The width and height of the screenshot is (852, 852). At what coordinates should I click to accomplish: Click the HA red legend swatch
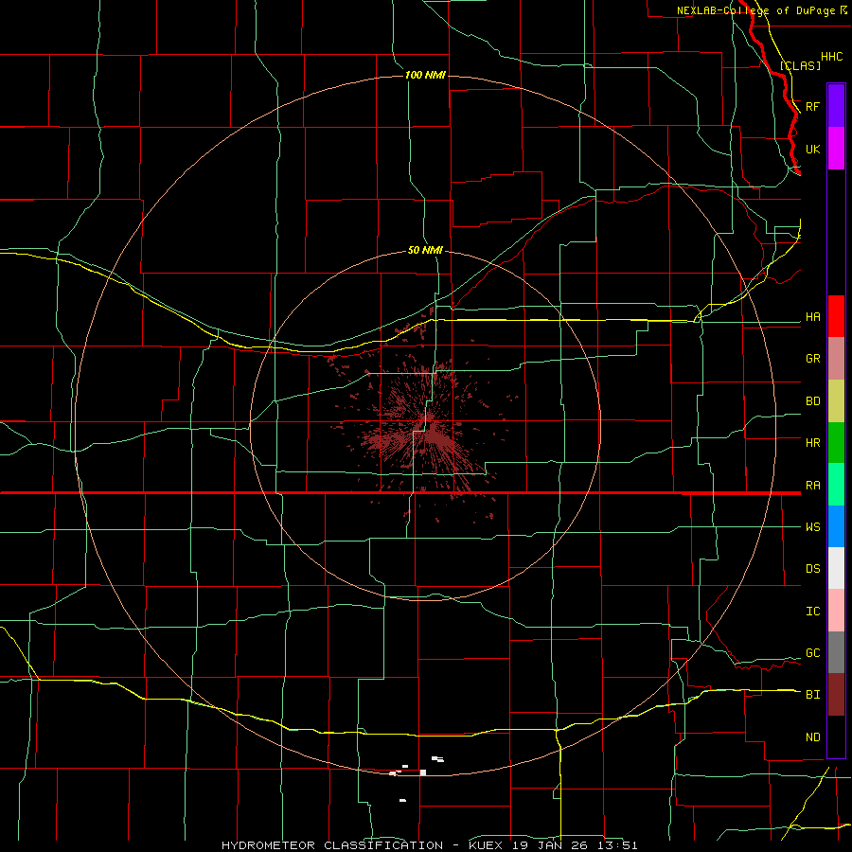(x=836, y=316)
